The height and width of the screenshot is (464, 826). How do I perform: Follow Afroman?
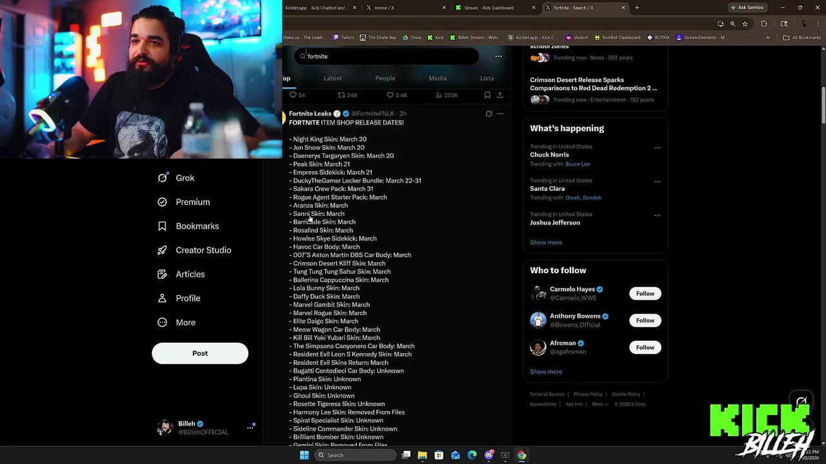click(x=645, y=347)
